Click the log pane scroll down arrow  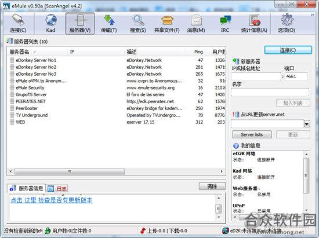[x=219, y=217]
